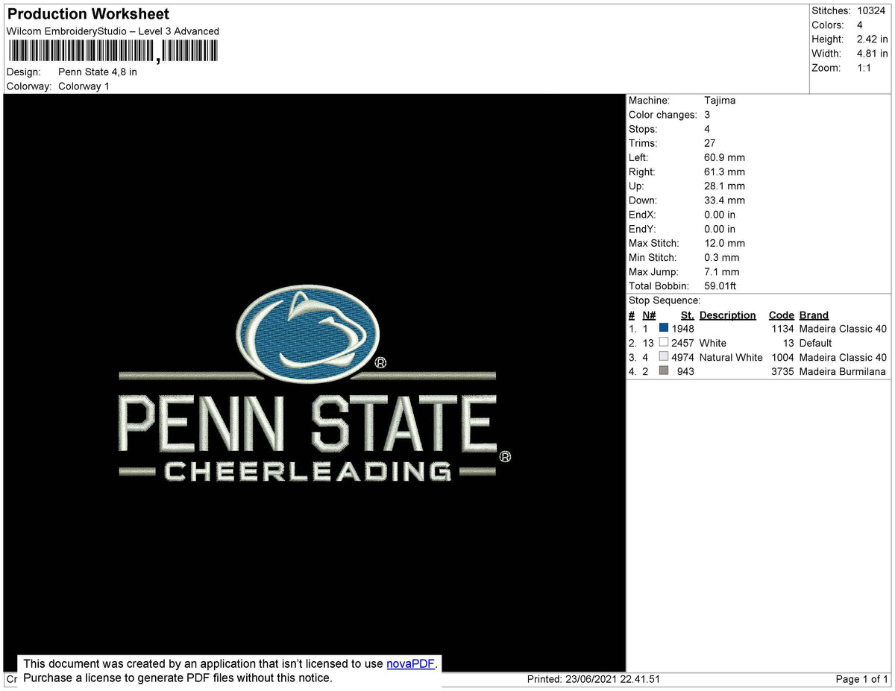Click the Madeira Classic 40 brand entry

tap(843, 328)
